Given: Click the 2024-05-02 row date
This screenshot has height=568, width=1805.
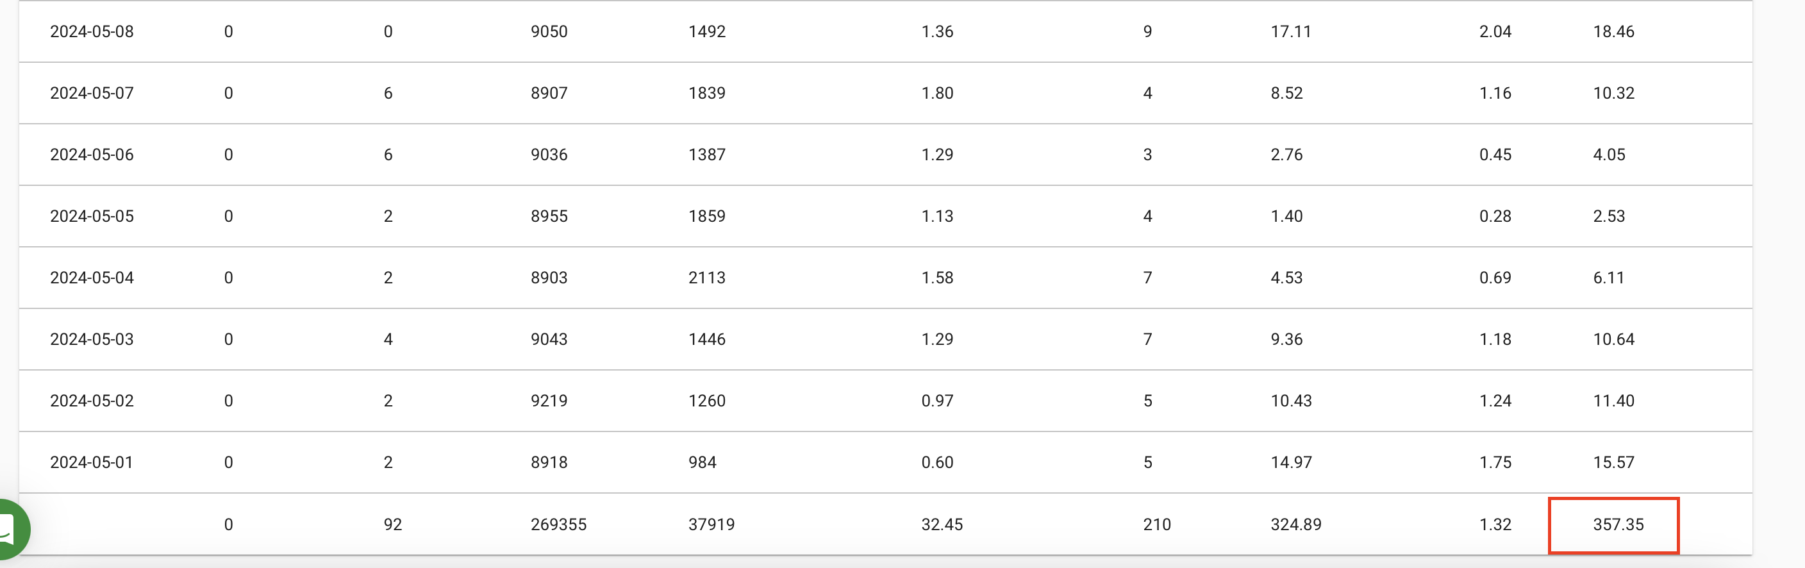Looking at the screenshot, I should click(92, 401).
